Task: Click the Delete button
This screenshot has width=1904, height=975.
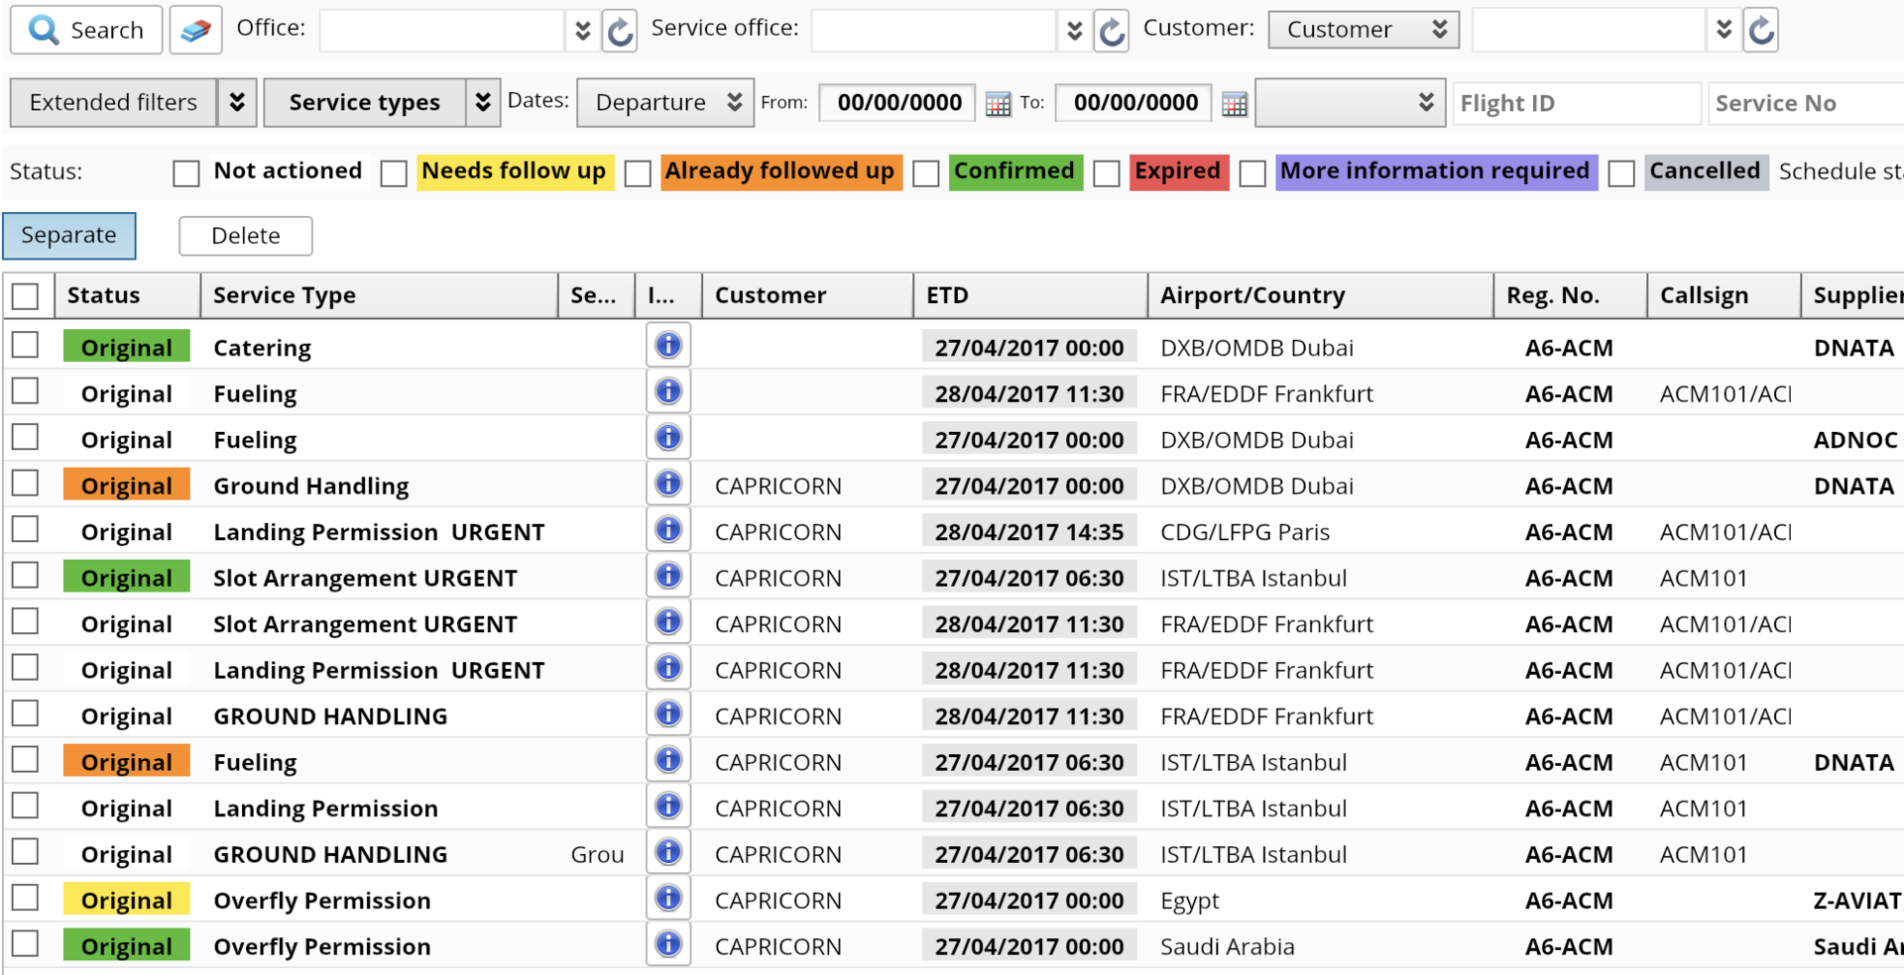Action: click(245, 236)
